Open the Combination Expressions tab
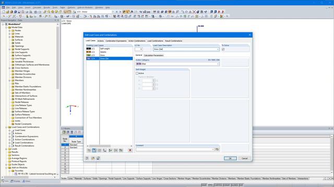 (x=116, y=41)
